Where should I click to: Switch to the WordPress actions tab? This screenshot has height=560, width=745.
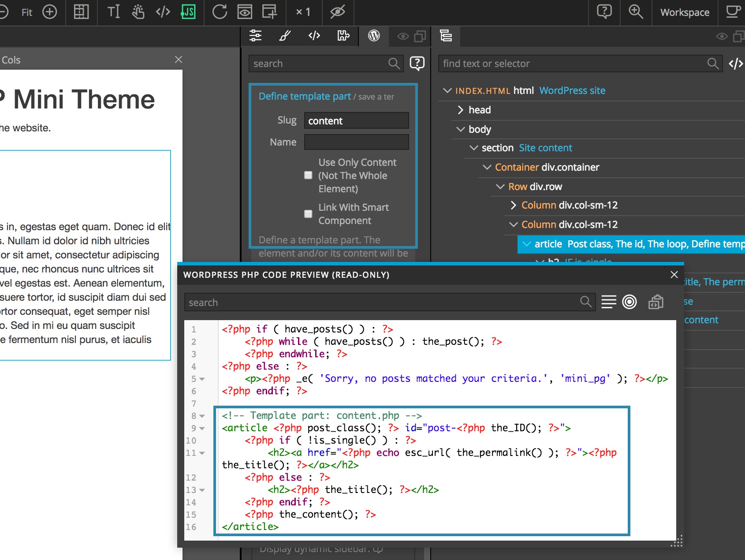(x=374, y=36)
